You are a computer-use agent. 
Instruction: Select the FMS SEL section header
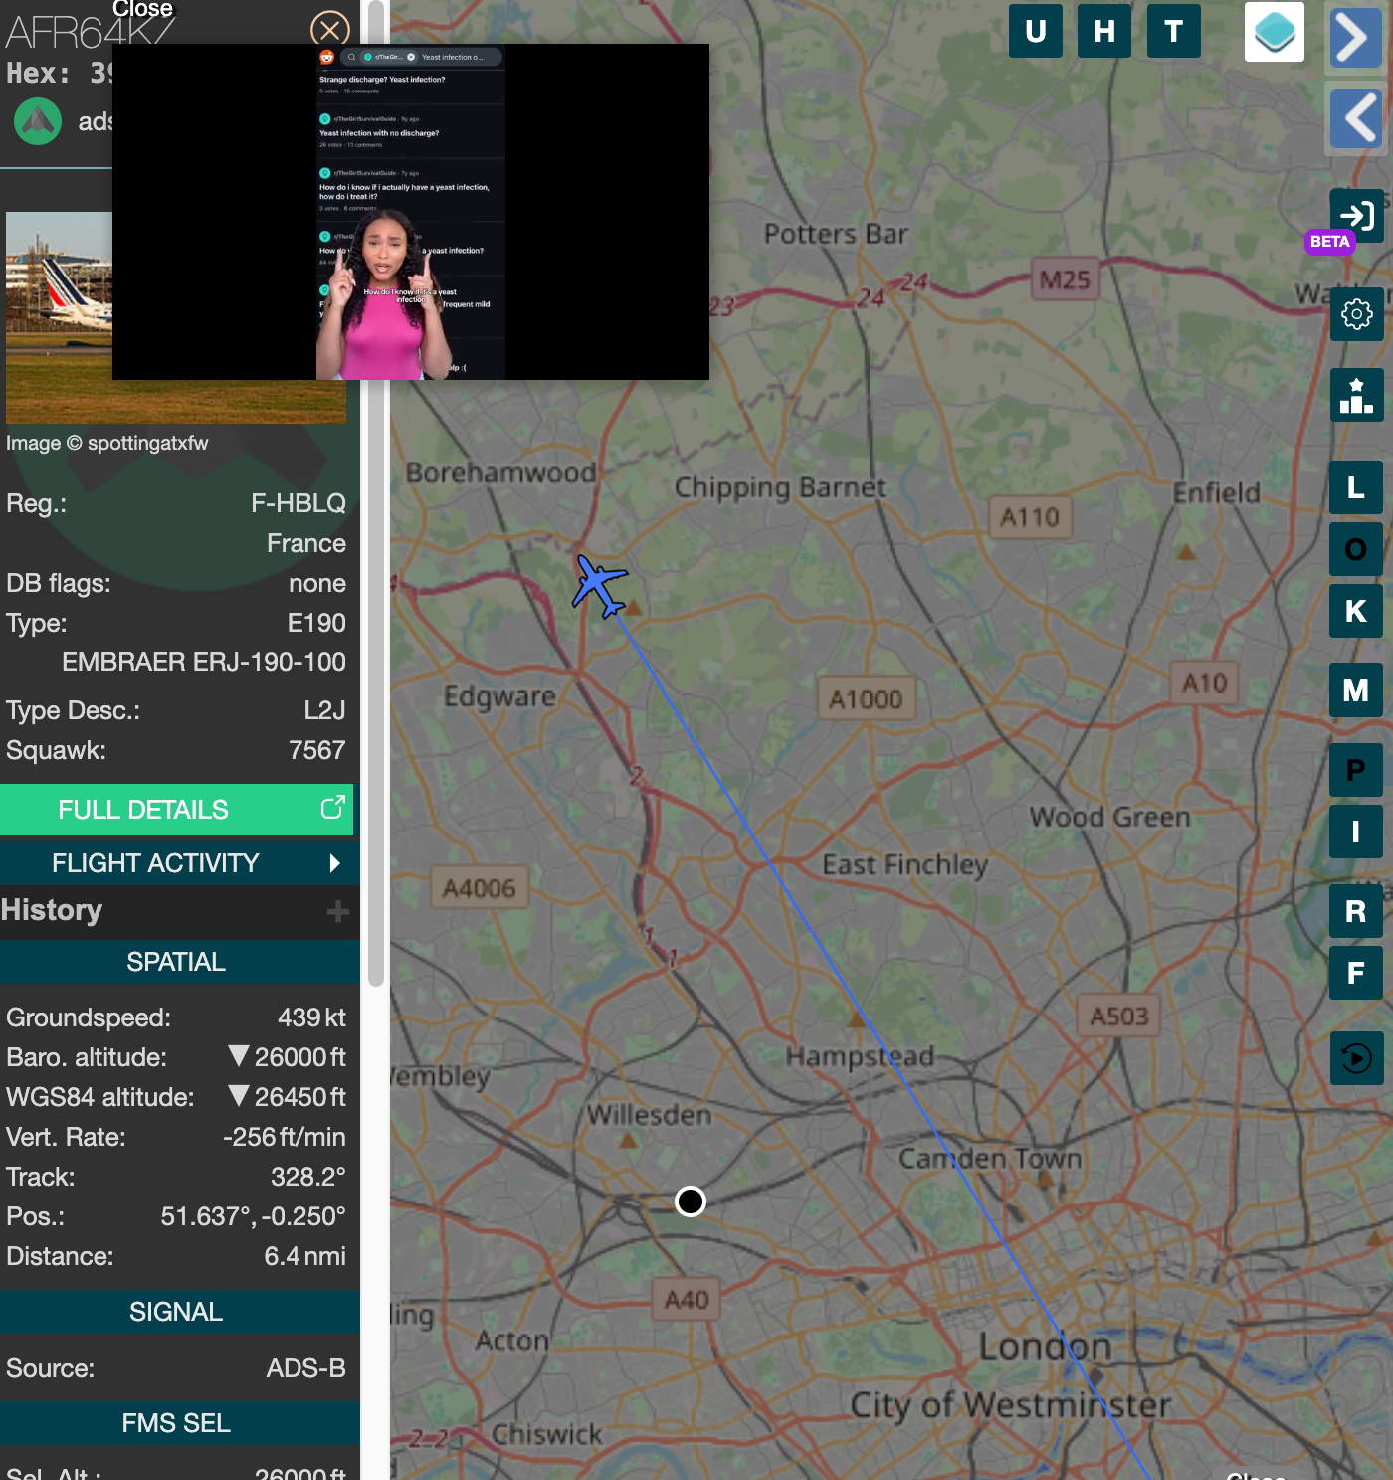click(x=175, y=1422)
